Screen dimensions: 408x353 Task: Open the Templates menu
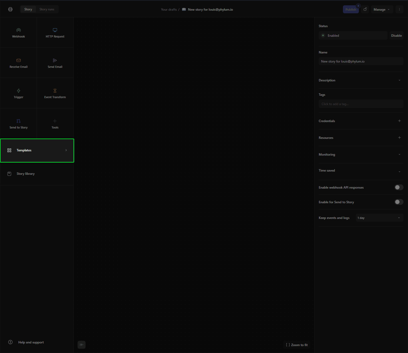pyautogui.click(x=37, y=151)
